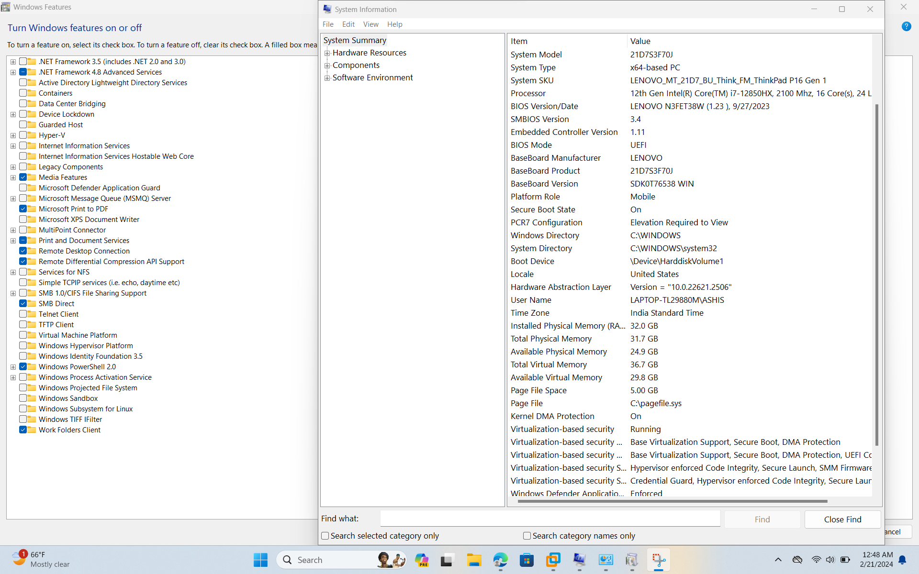The image size is (919, 574).
Task: Click the Close Find button
Action: 842,519
